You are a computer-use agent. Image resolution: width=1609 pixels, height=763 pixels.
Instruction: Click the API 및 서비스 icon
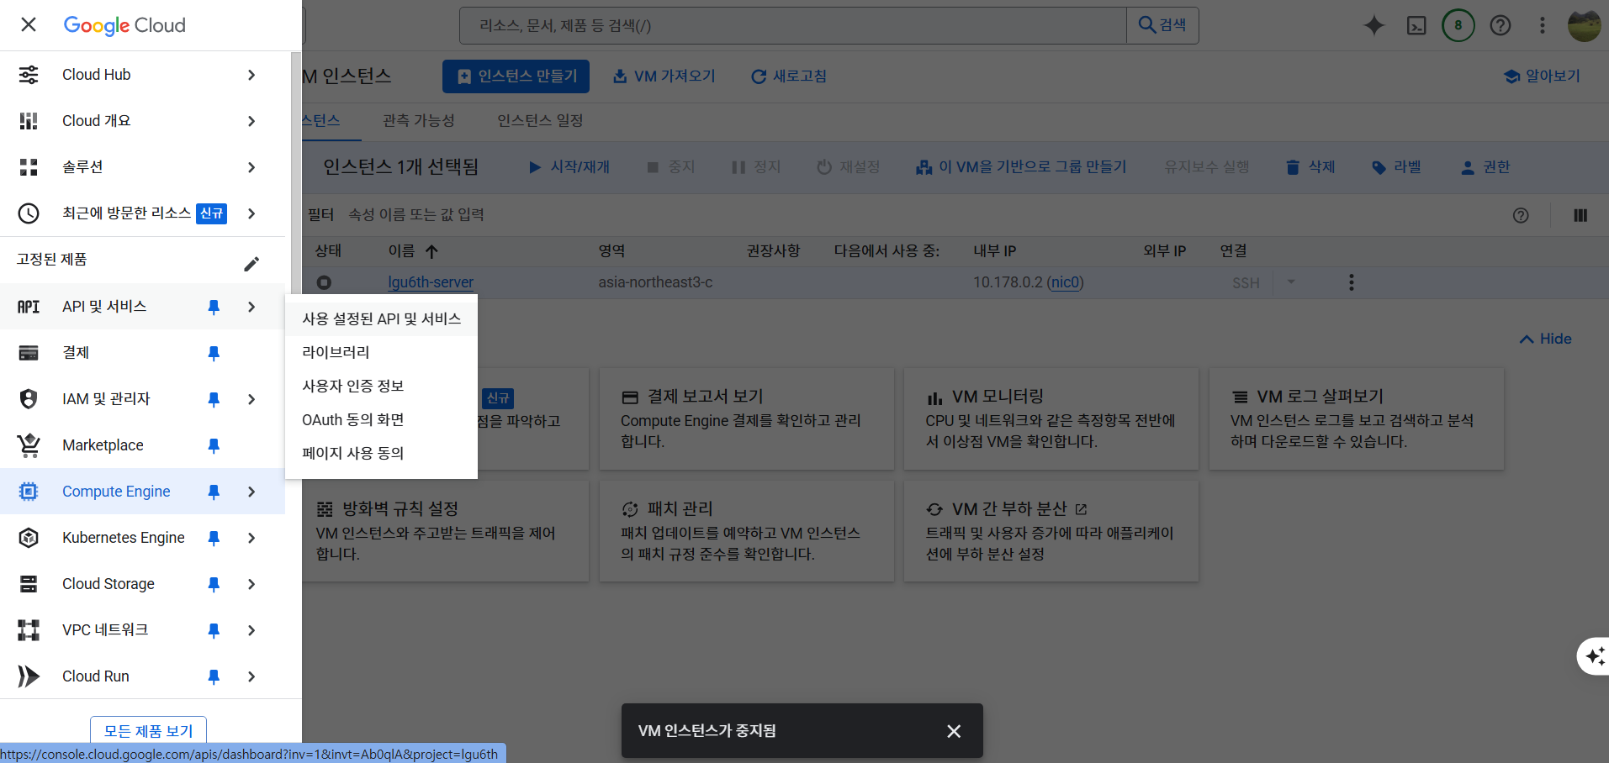pos(29,307)
